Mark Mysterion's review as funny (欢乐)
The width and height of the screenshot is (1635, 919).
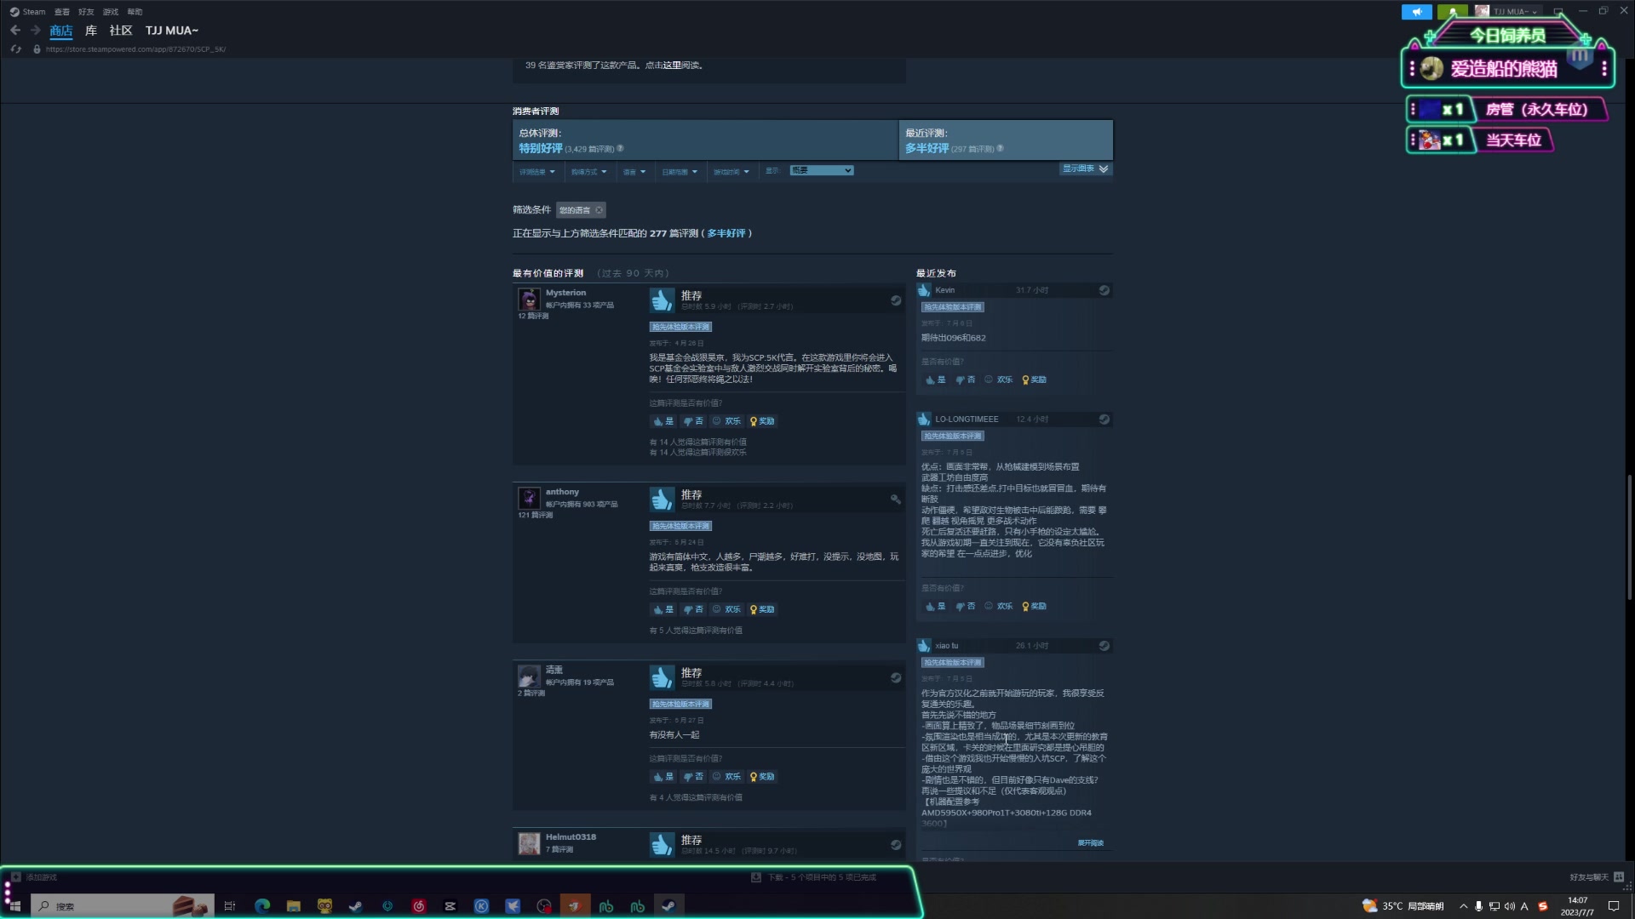[726, 421]
